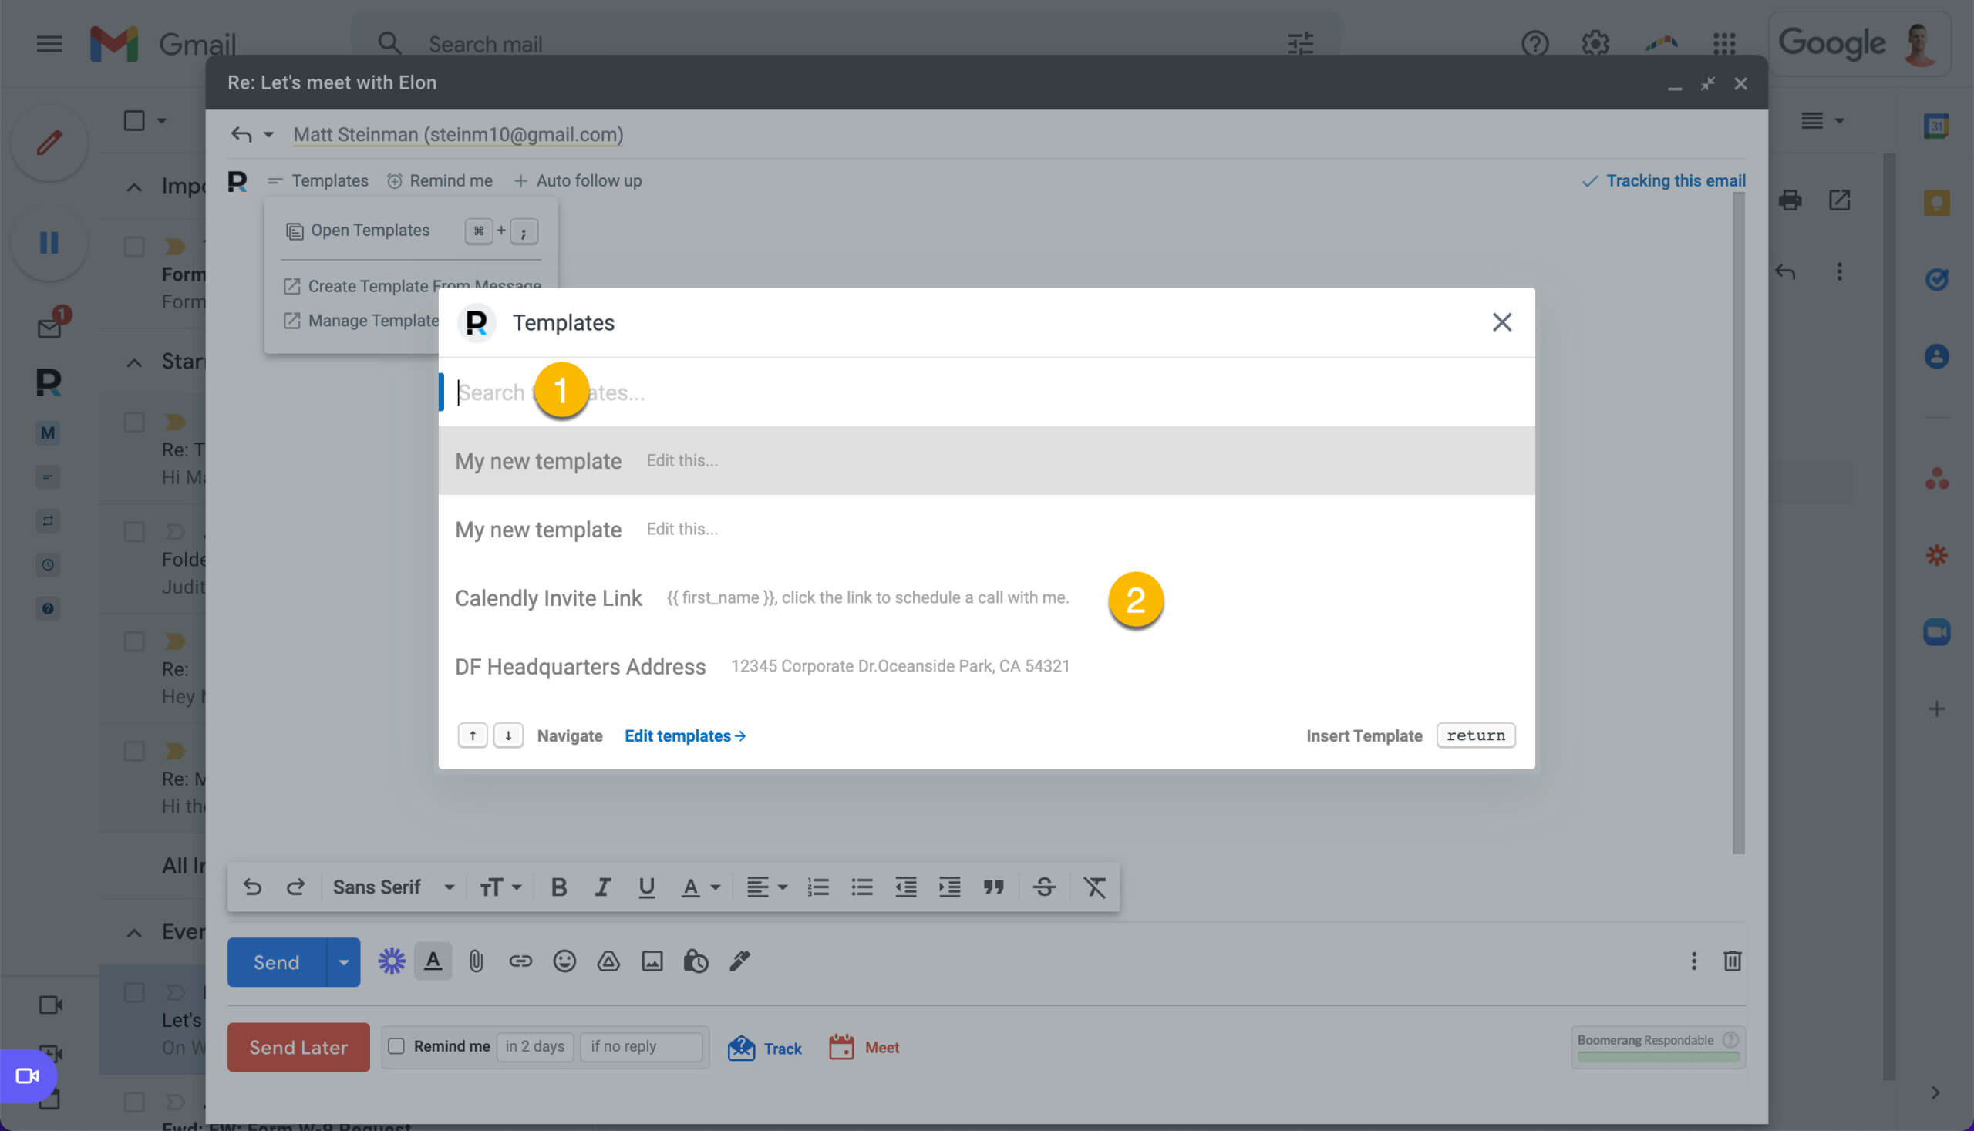Click Tracking this email link
This screenshot has width=1974, height=1131.
pos(1664,181)
